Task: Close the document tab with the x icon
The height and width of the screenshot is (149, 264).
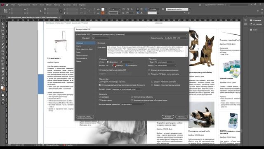Action: click(59, 17)
